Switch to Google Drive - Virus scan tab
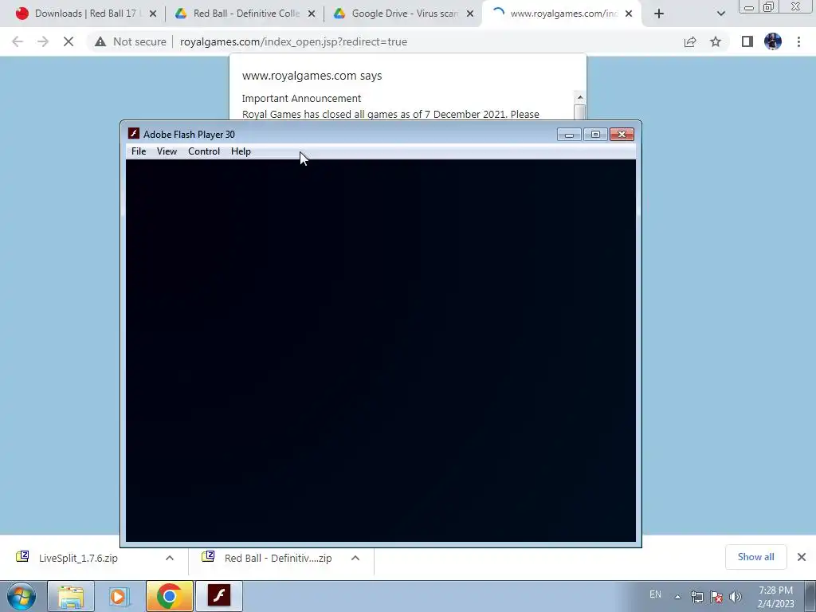Viewport: 816px width, 612px height. [x=405, y=14]
